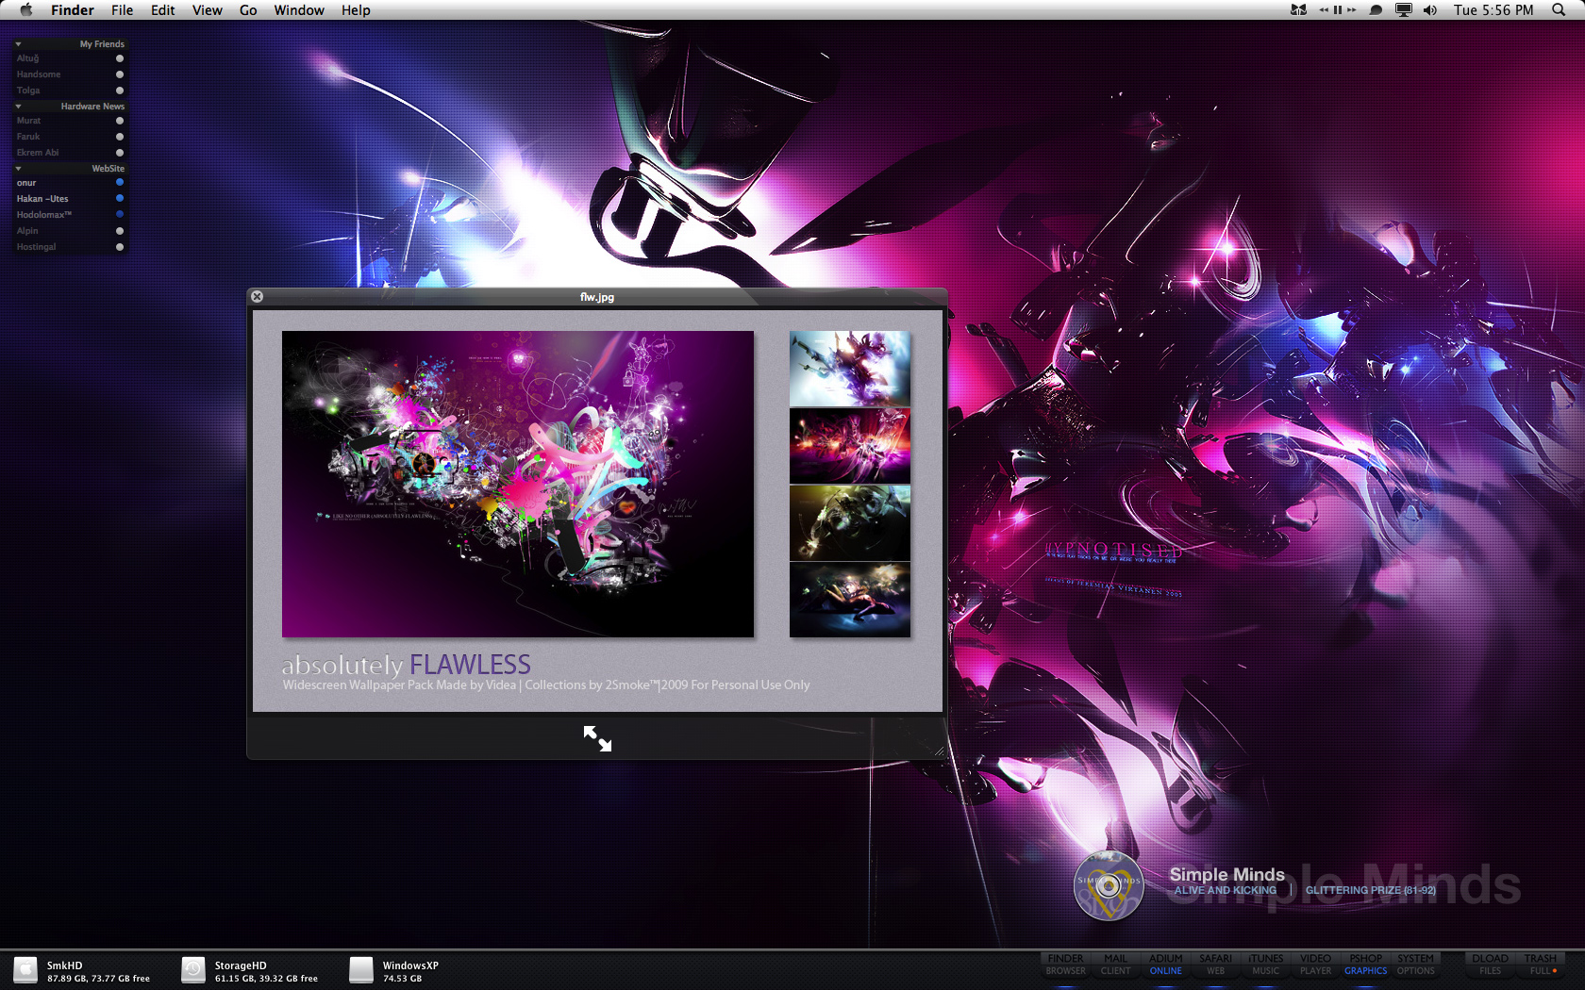
Task: Click the menu bar clock Tue 5:56 PM
Action: coord(1493,10)
